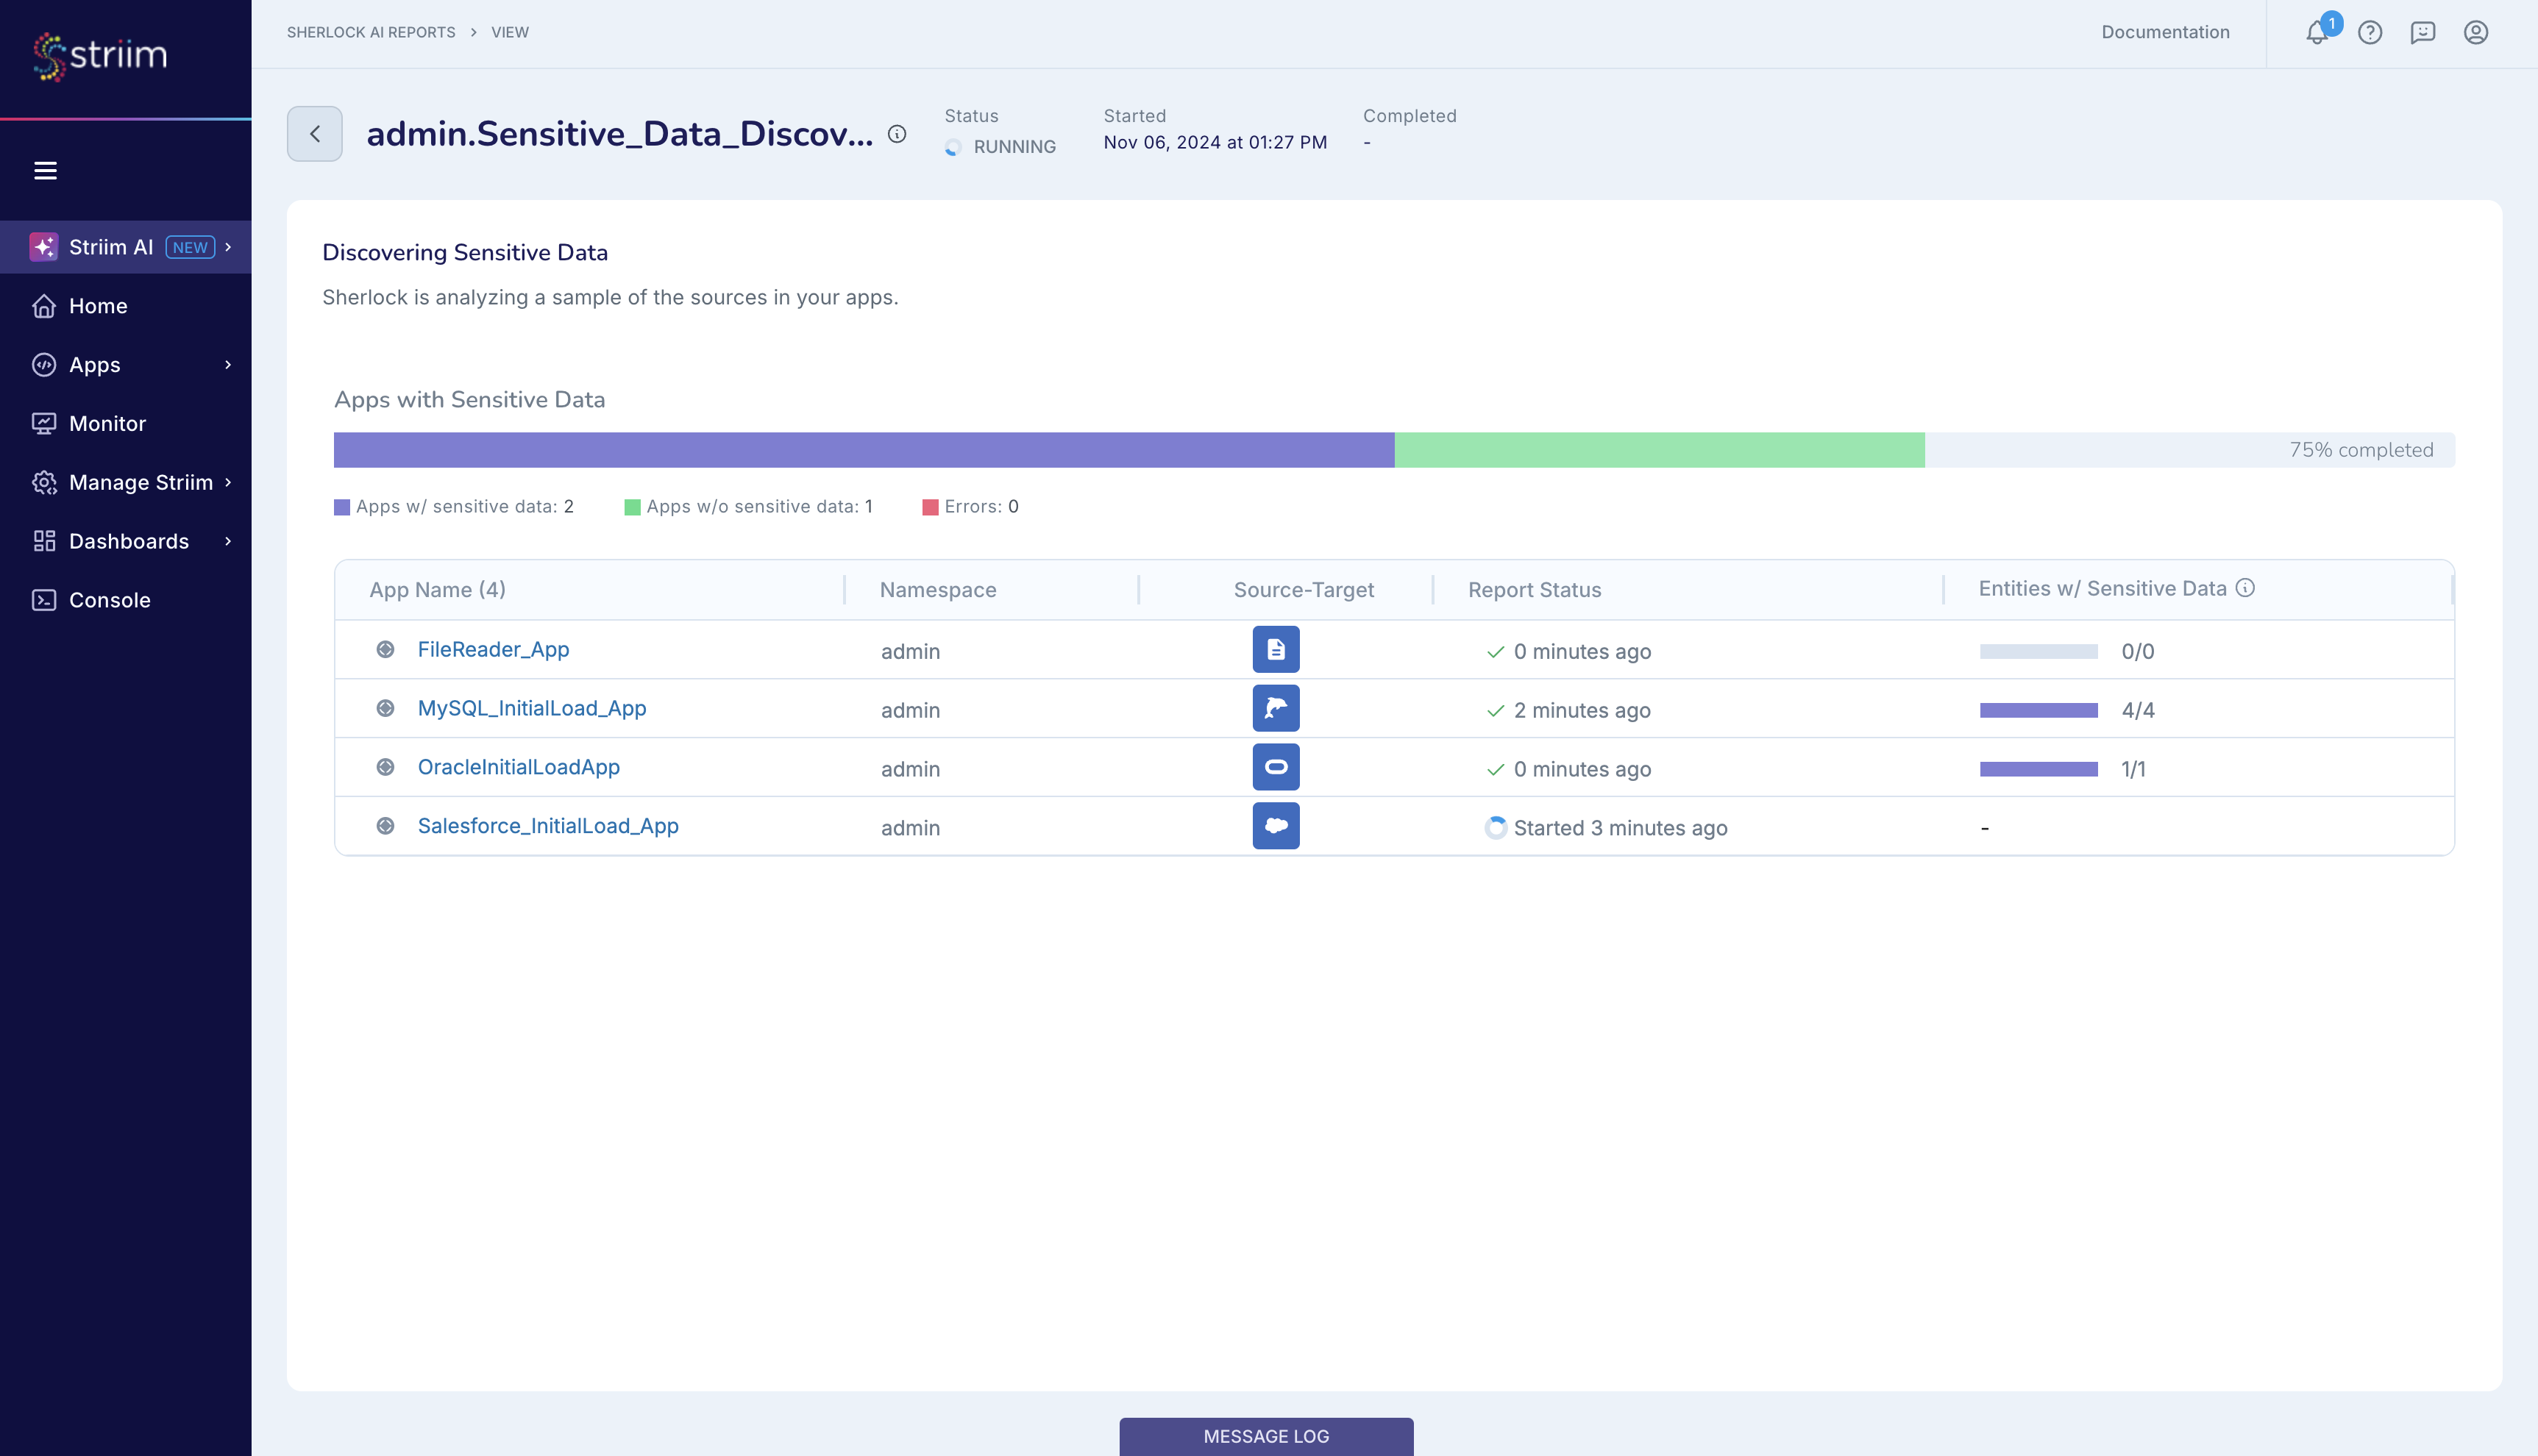Click the Salesforce cloud icon in Source-Target column
The width and height of the screenshot is (2538, 1456).
pos(1276,826)
